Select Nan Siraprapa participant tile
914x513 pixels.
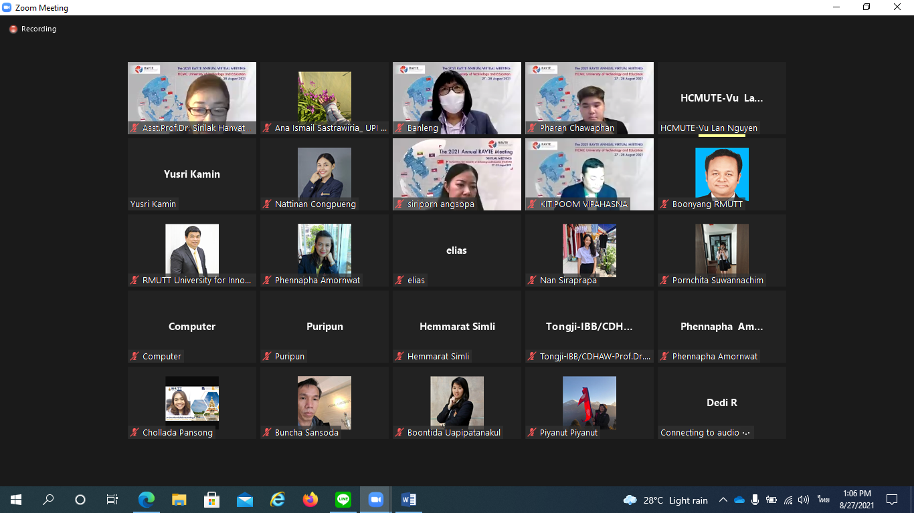(589, 250)
